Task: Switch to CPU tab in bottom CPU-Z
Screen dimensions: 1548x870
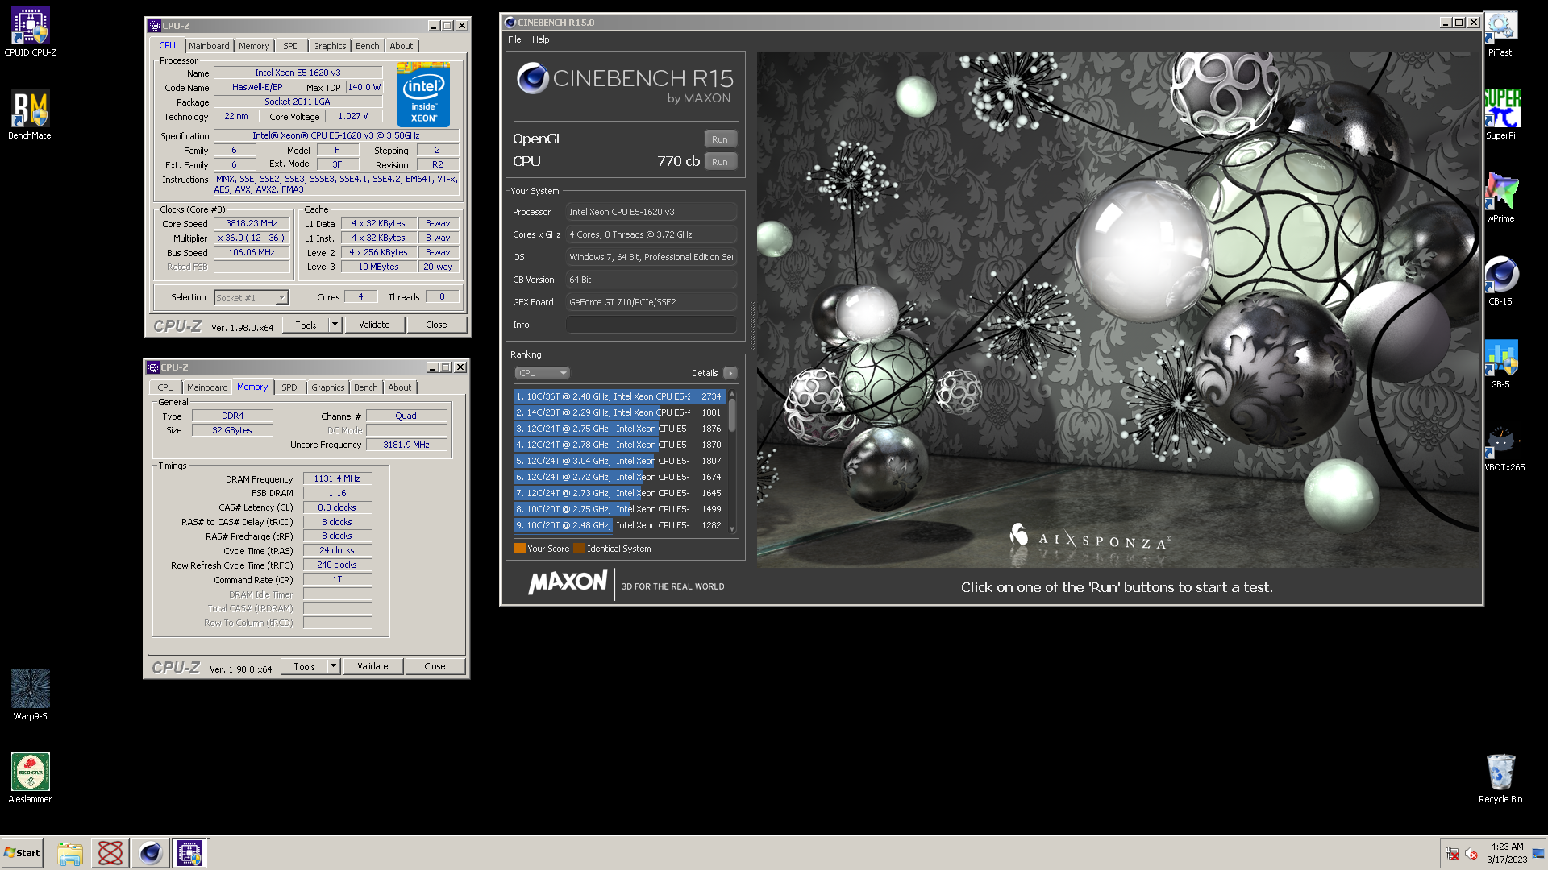Action: point(165,387)
